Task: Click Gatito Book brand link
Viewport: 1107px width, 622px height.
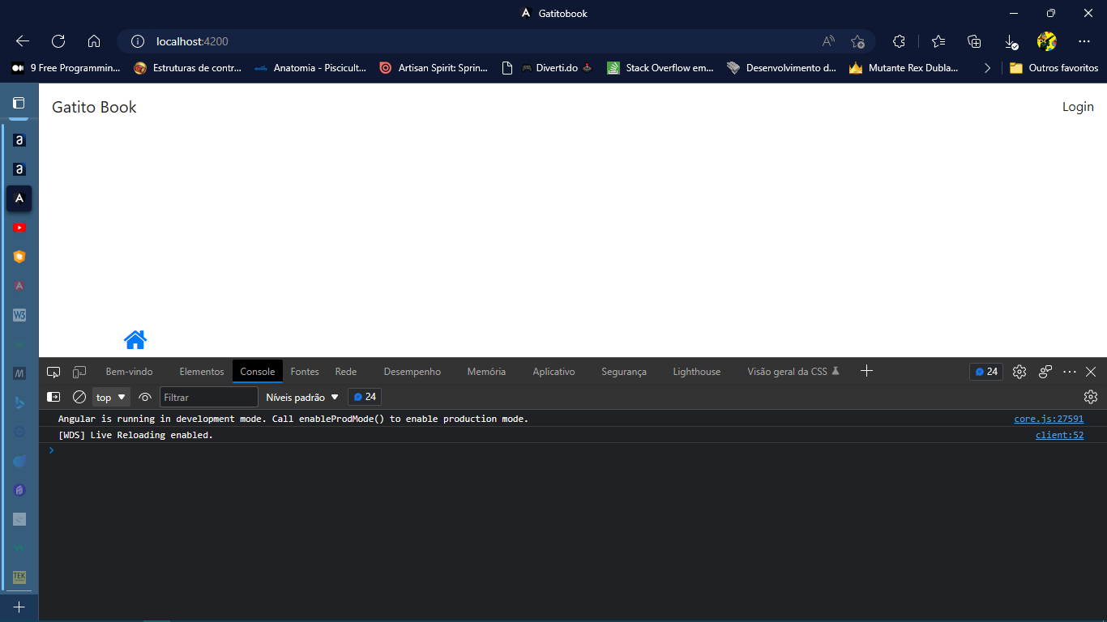Action: click(x=94, y=107)
